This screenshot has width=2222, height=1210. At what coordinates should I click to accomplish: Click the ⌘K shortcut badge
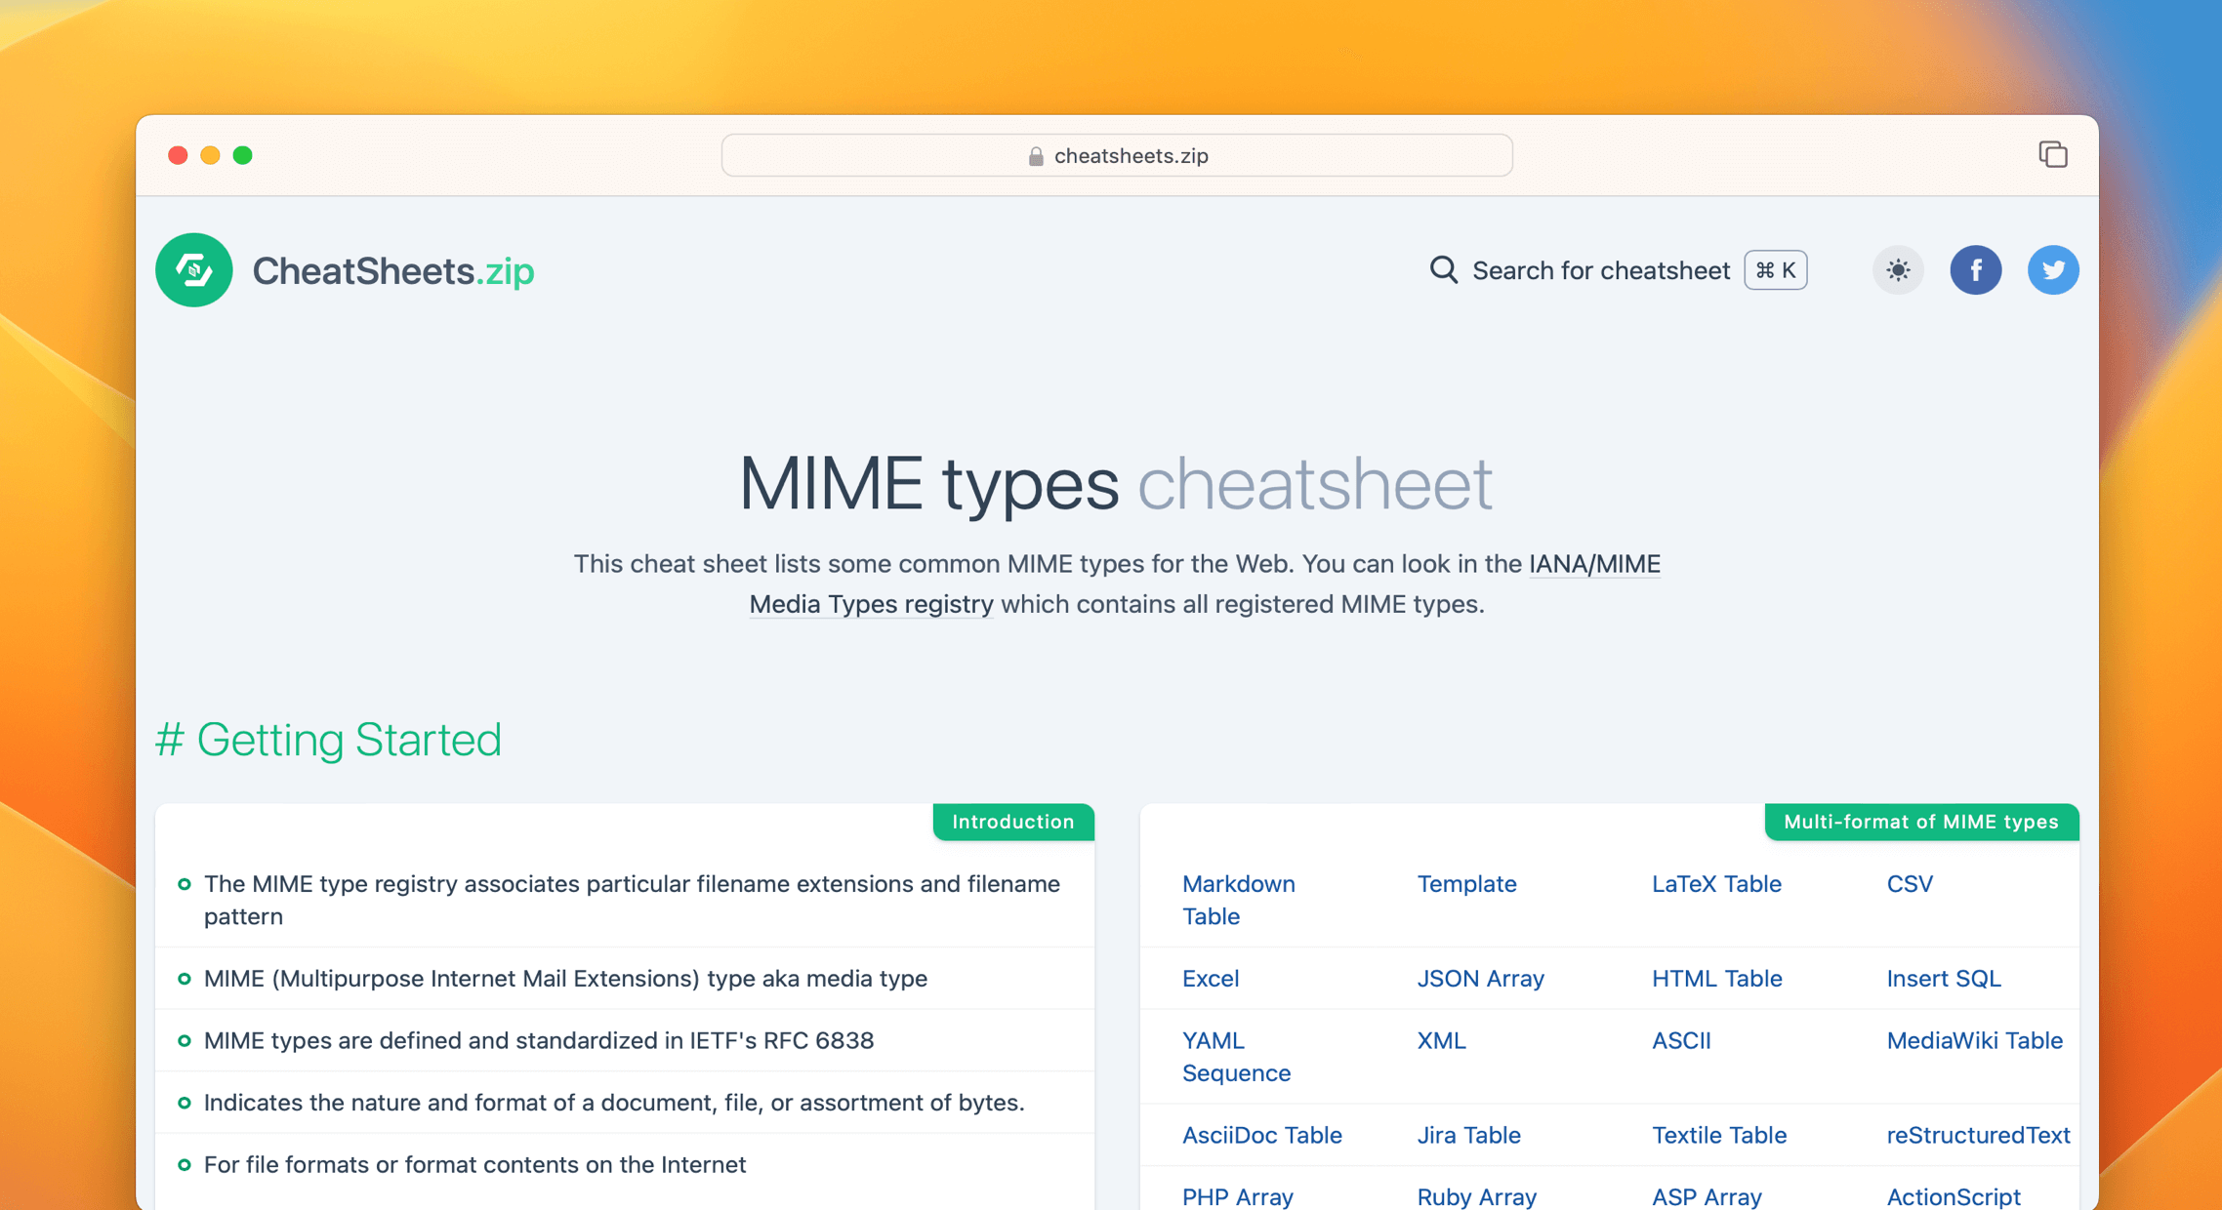1774,270
